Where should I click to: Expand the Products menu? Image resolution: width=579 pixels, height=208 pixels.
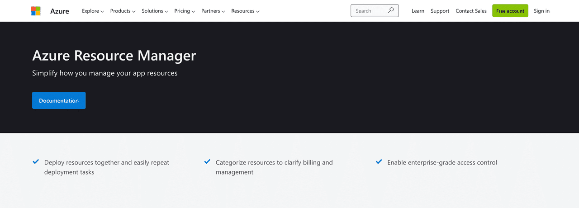(123, 11)
